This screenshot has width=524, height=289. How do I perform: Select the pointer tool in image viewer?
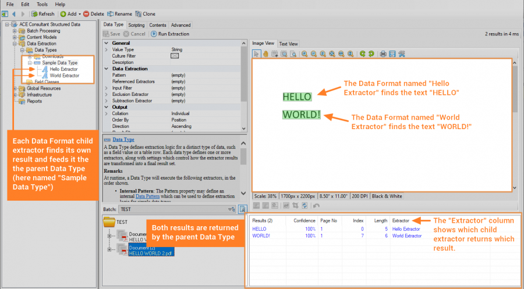[256, 53]
